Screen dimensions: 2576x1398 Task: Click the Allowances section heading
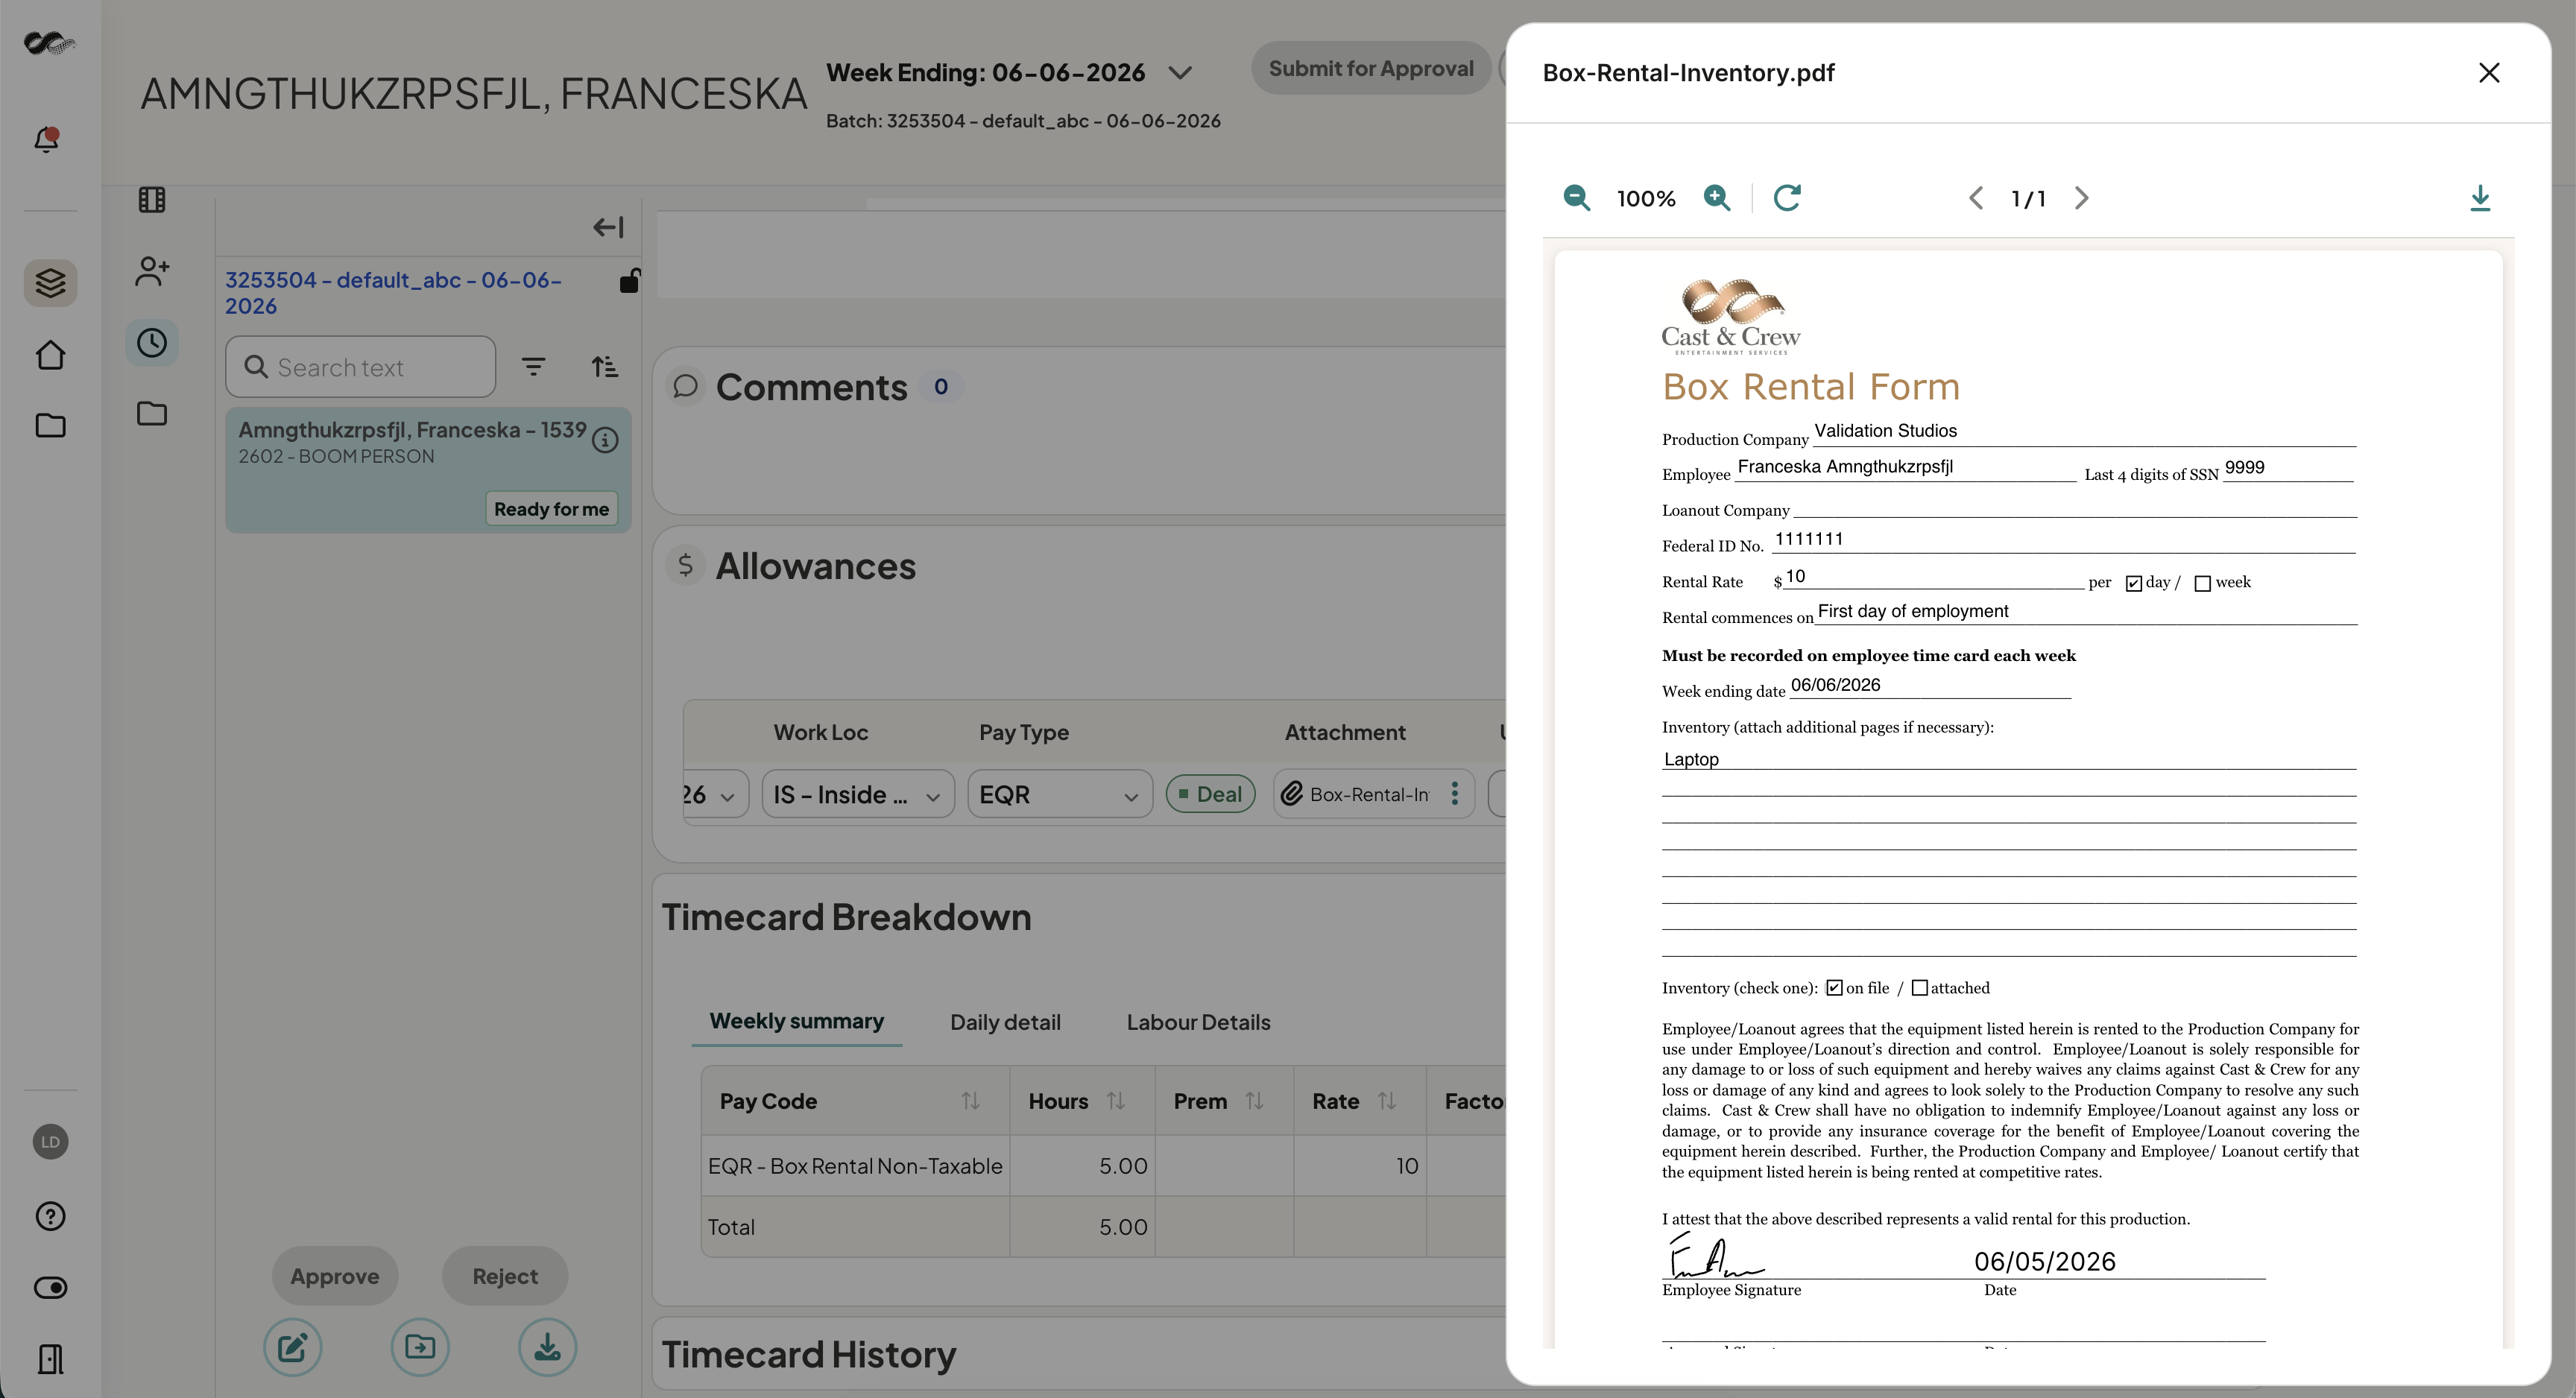coord(815,566)
